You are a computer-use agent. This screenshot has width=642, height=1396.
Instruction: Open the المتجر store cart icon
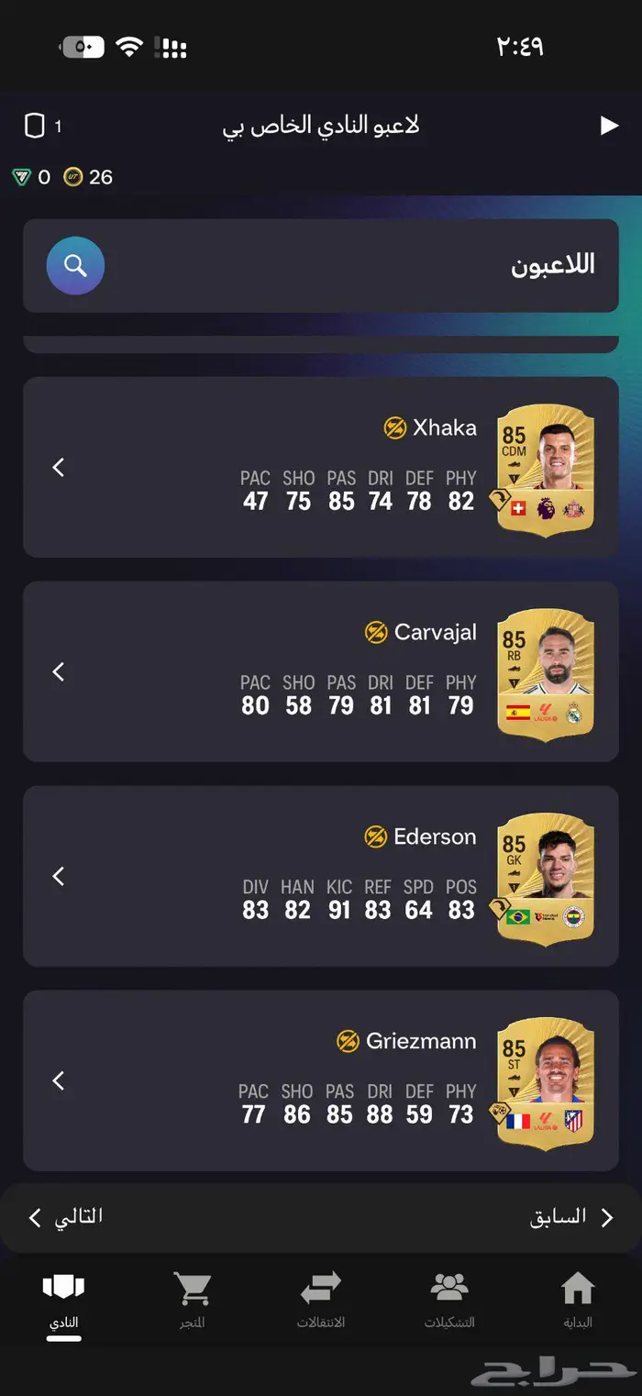pyautogui.click(x=193, y=1289)
